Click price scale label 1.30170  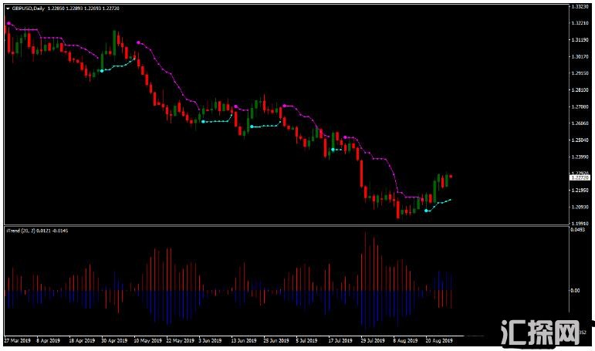[580, 56]
